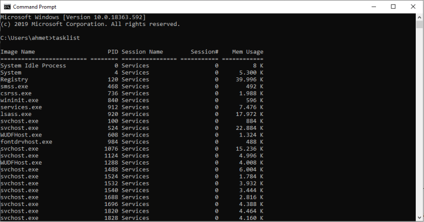This screenshot has height=222, width=424.
Task: Click the scrollbar down arrow
Action: pyautogui.click(x=420, y=218)
